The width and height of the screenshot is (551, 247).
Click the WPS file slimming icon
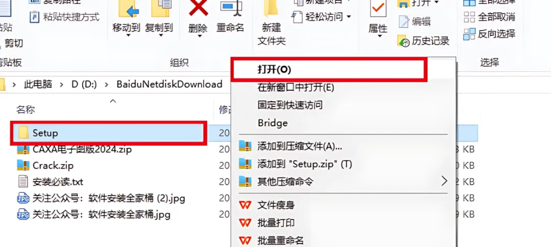click(x=245, y=205)
